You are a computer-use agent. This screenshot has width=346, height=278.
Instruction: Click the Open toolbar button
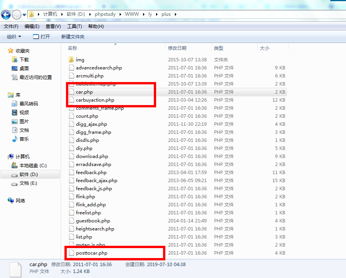coord(41,37)
